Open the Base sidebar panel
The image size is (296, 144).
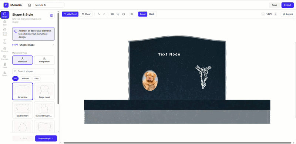pos(5,23)
